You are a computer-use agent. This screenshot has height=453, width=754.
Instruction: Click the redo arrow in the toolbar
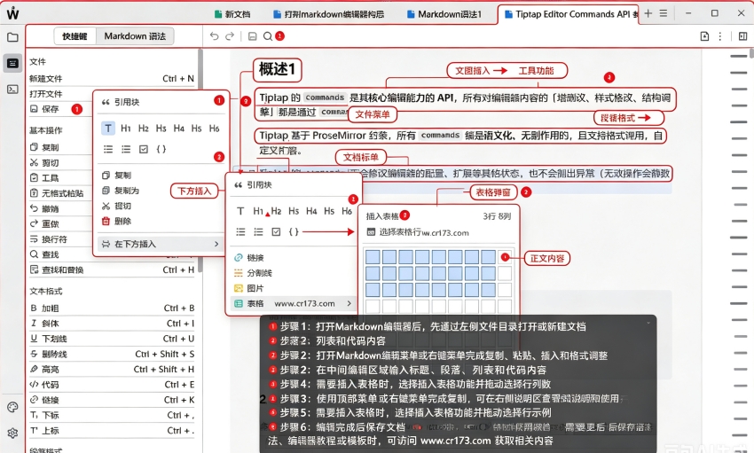click(x=231, y=36)
